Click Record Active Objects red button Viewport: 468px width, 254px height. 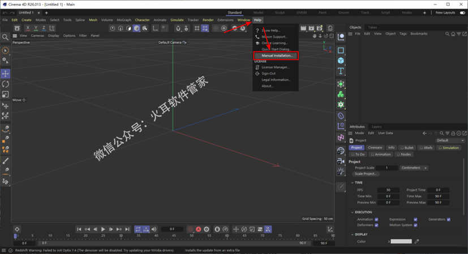(x=190, y=229)
